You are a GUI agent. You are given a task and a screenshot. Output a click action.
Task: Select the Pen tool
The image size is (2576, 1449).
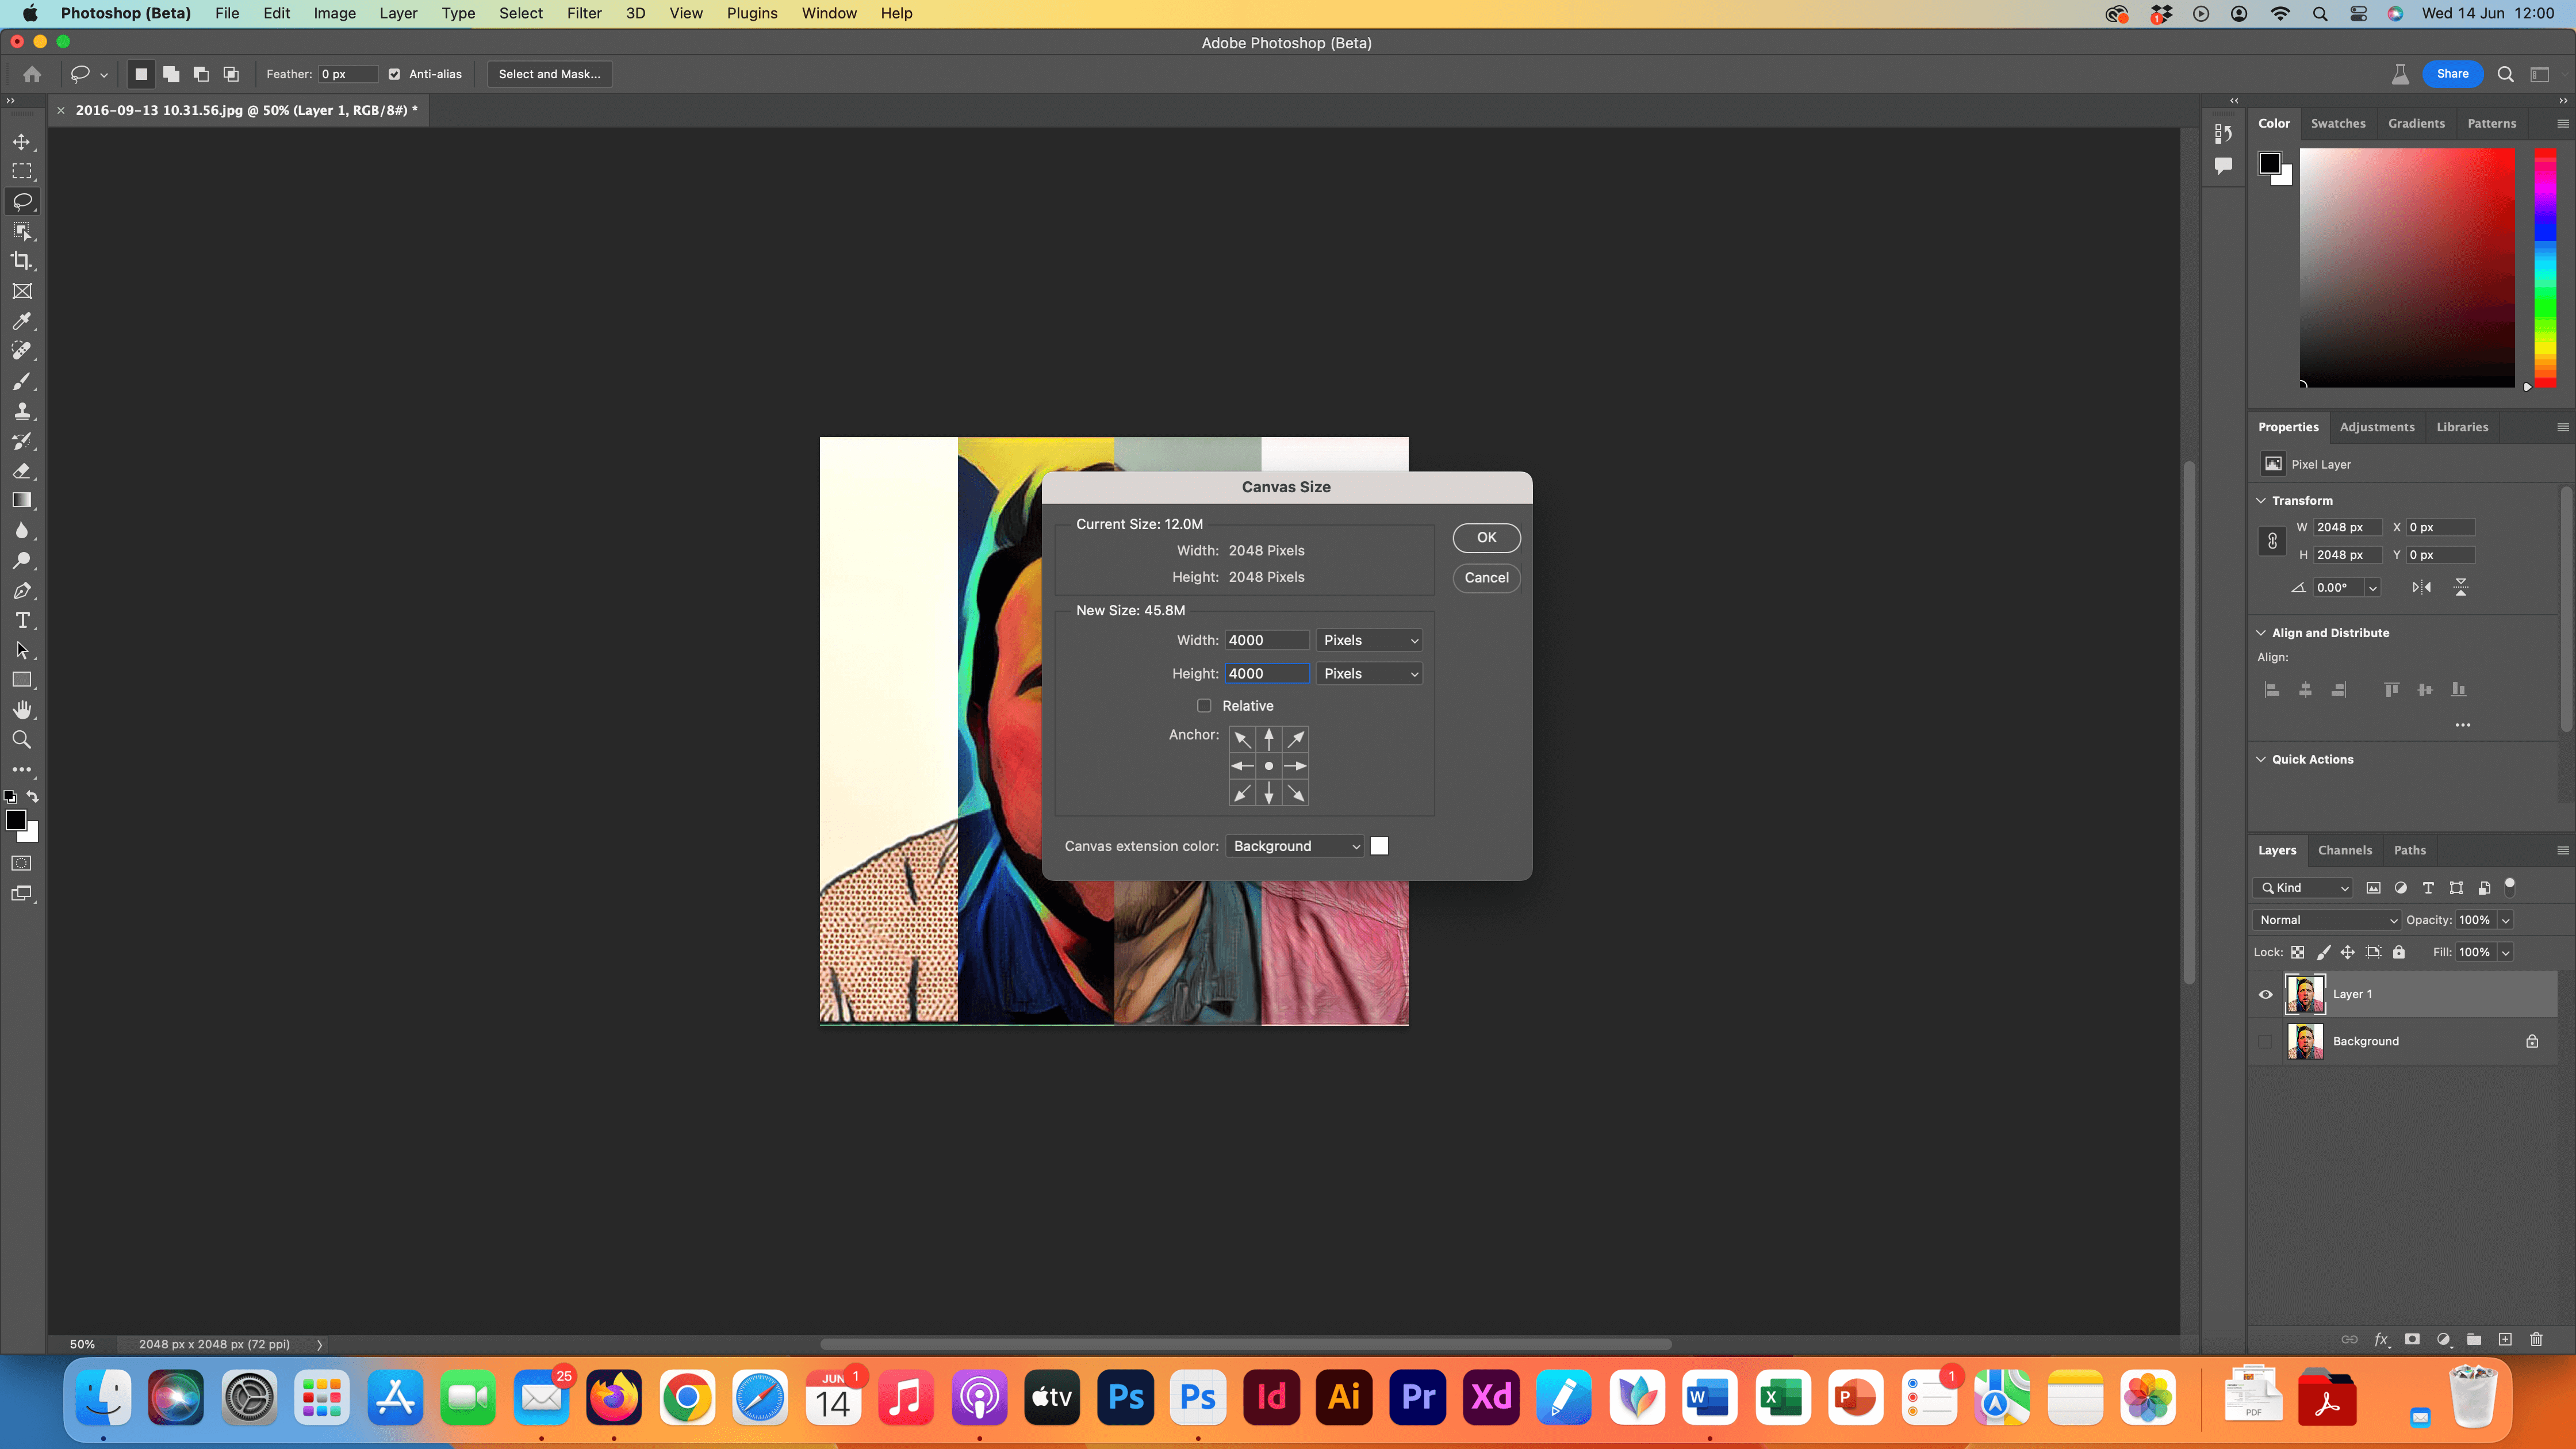click(22, 591)
